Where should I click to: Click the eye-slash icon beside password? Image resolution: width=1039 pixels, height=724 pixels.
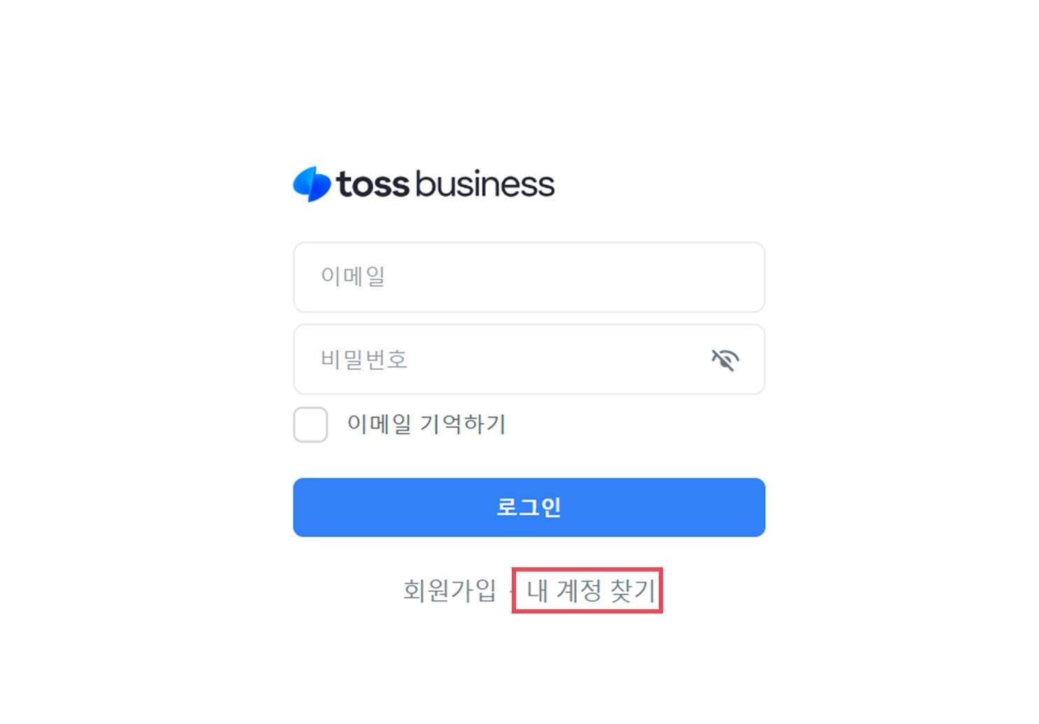click(x=725, y=360)
